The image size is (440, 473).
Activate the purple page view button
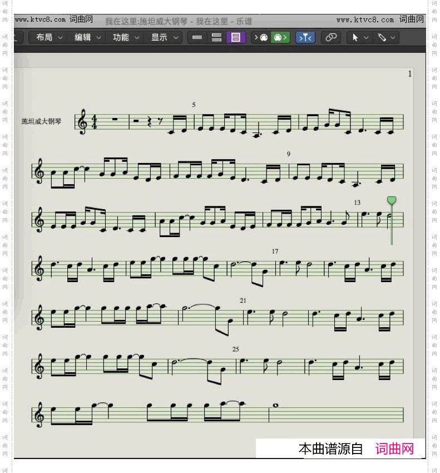click(x=236, y=37)
